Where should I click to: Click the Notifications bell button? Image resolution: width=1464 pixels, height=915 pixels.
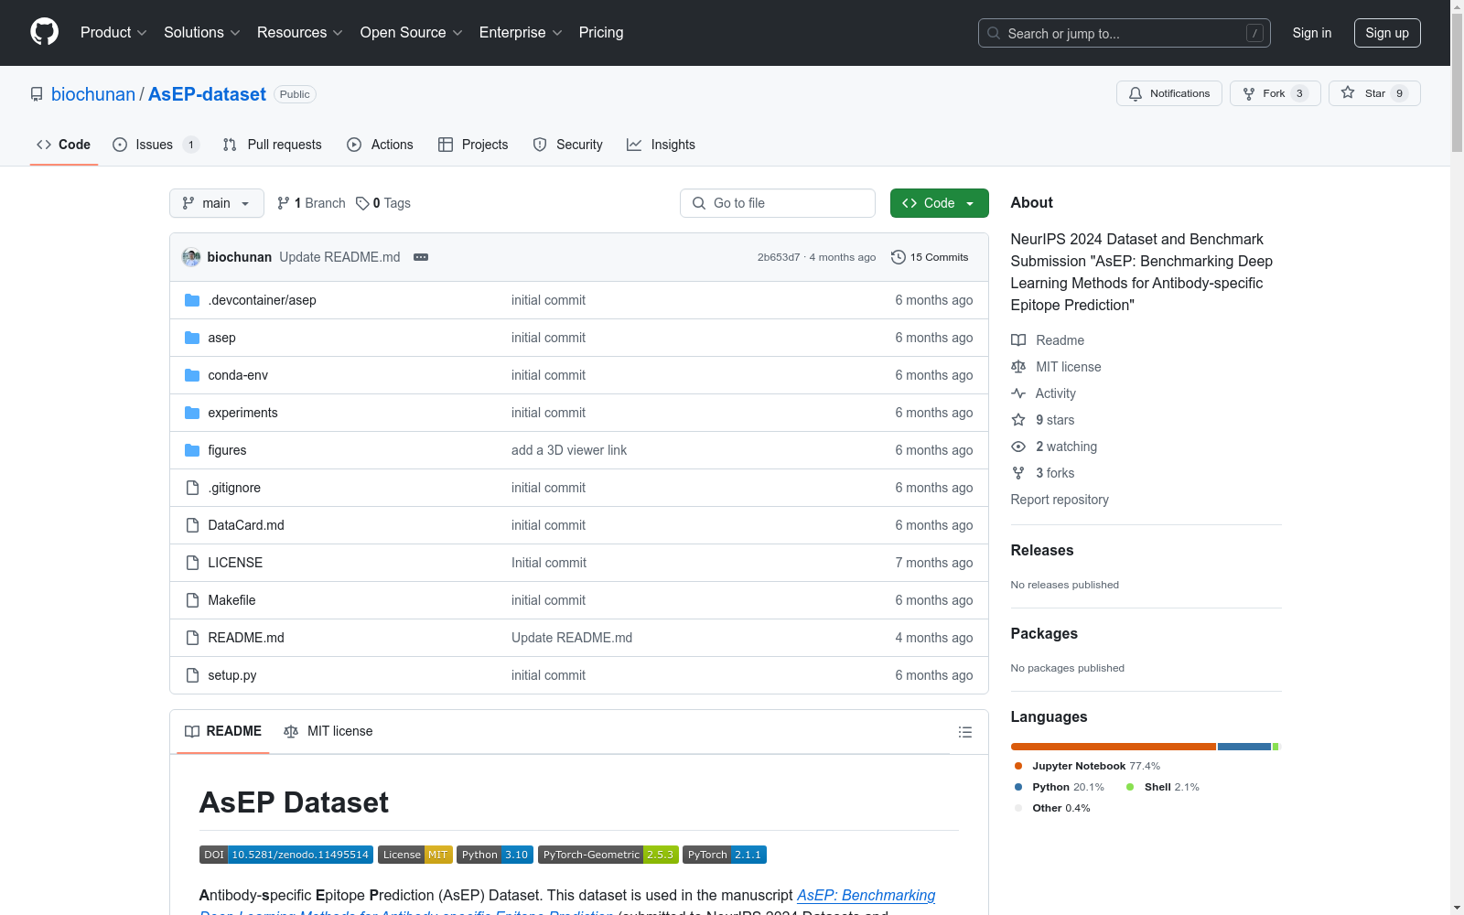point(1168,93)
